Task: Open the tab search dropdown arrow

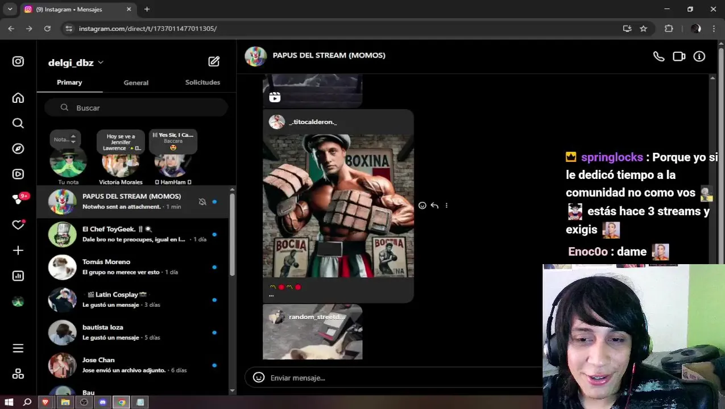Action: (10, 9)
